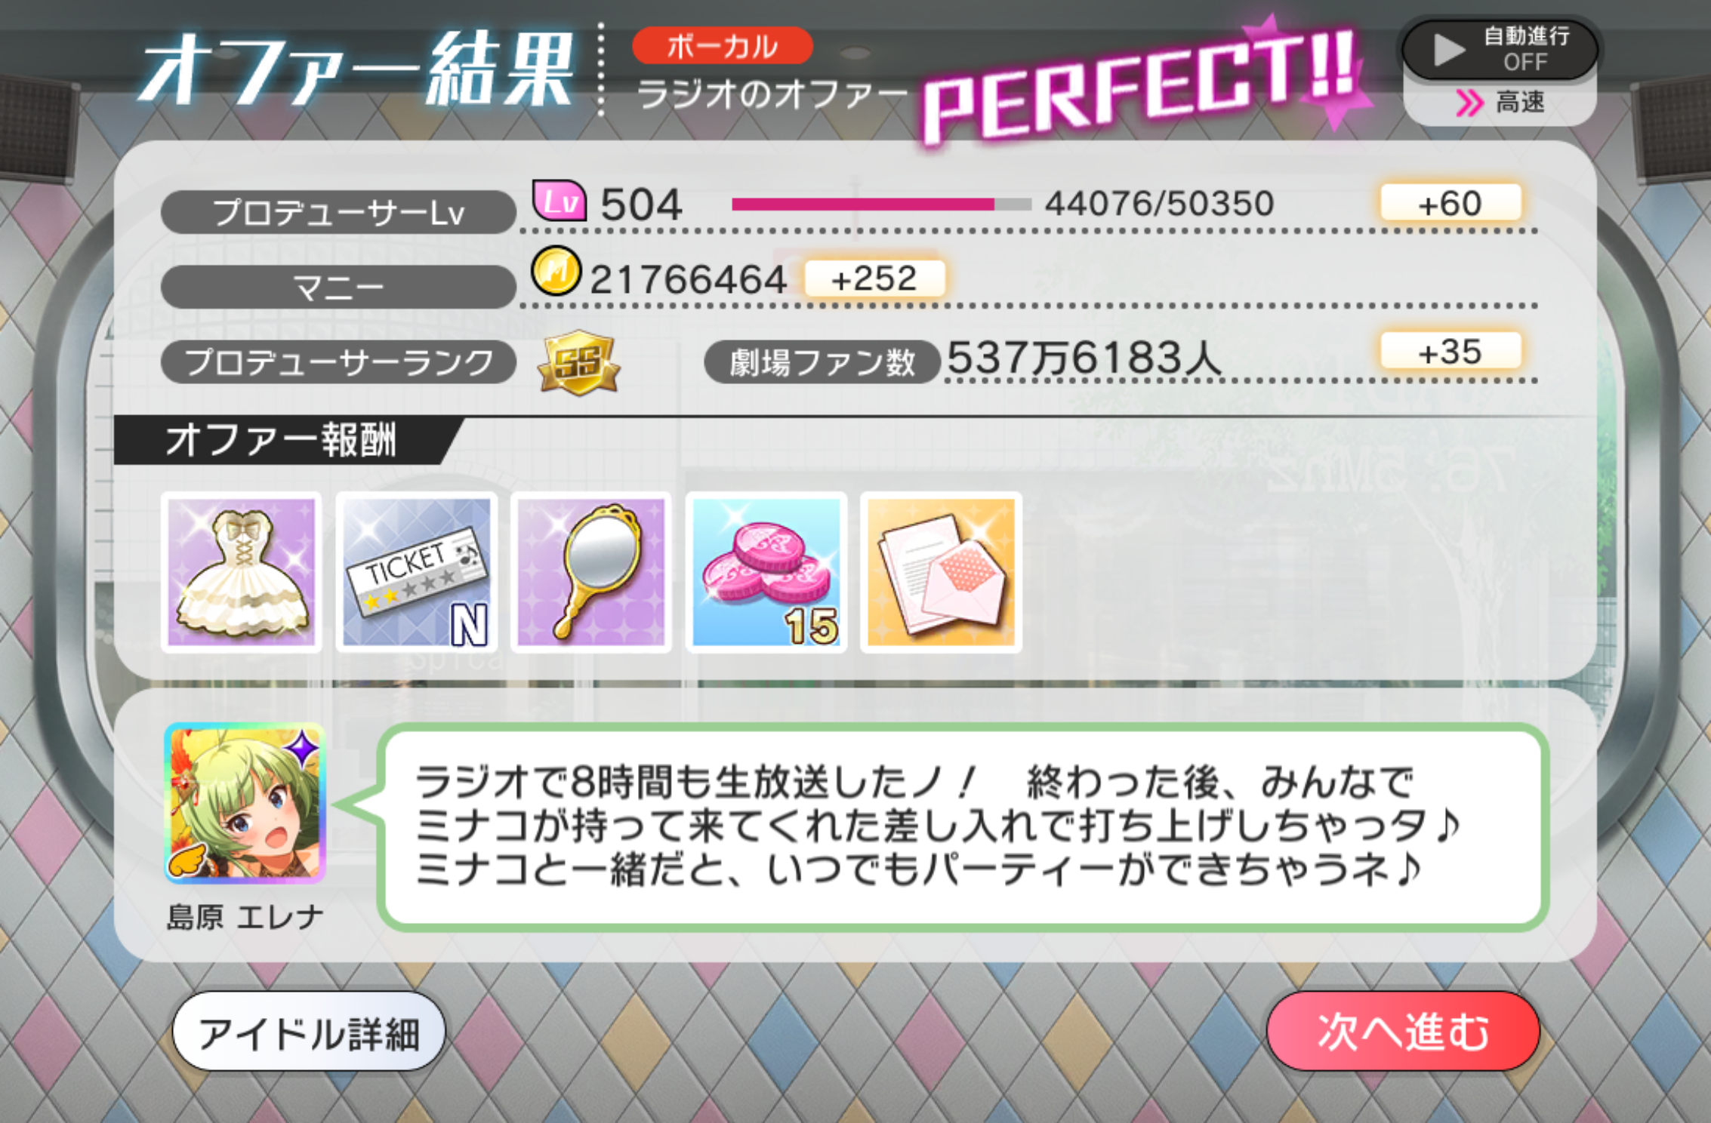The width and height of the screenshot is (1711, 1123).
Task: Select the N rank ticket reward
Action: point(417,572)
